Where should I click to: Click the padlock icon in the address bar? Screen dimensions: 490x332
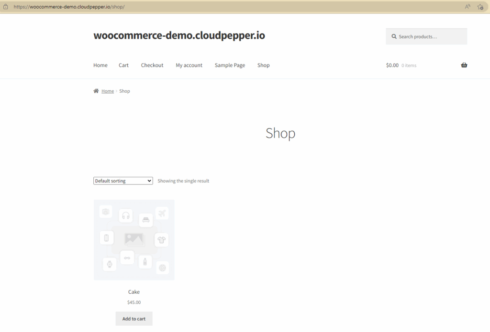pos(6,7)
